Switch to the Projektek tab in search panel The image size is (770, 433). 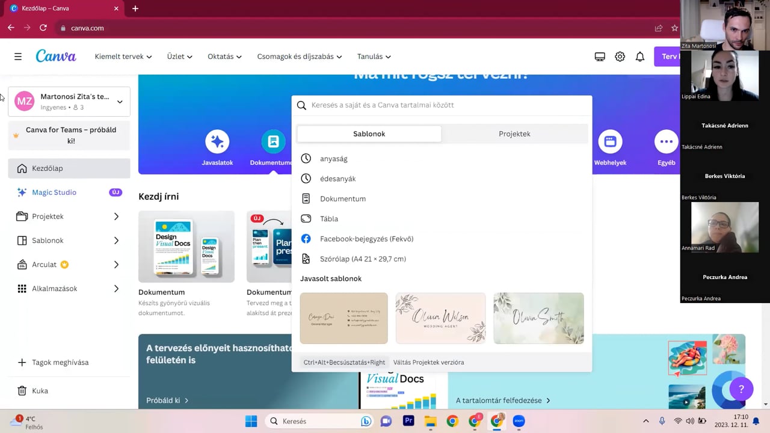[x=514, y=134]
